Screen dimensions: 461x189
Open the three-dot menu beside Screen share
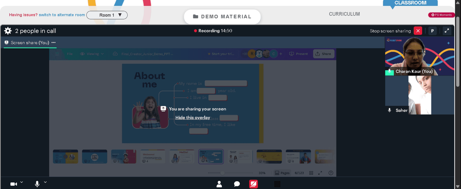tap(53, 42)
